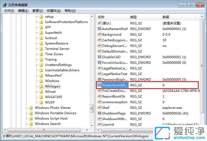Open the 查看(V) menu
Image resolution: width=207 pixels, height=141 pixels.
(x=38, y=11)
